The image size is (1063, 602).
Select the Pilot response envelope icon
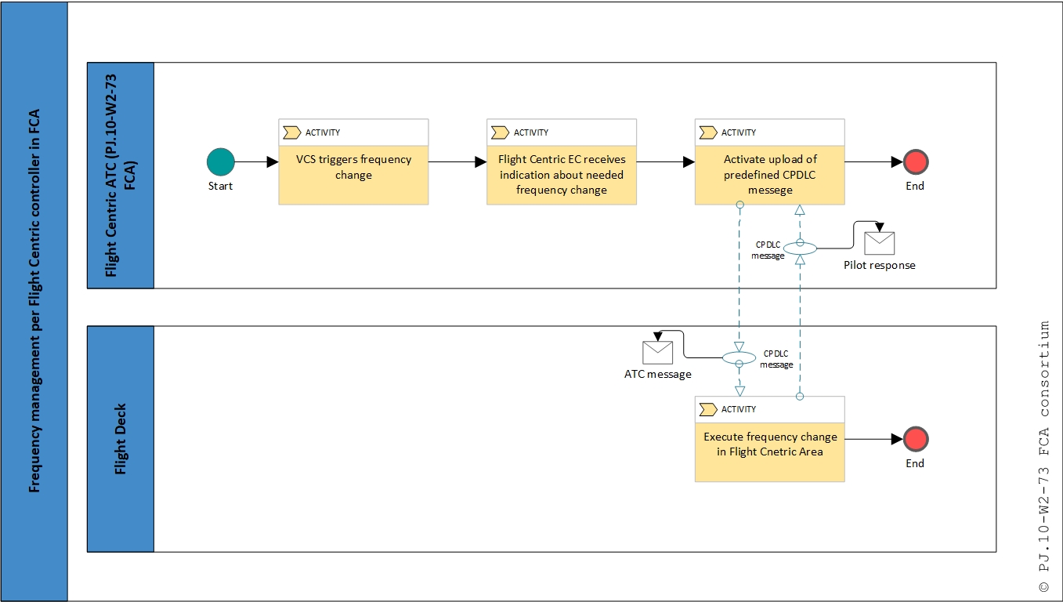pyautogui.click(x=879, y=244)
